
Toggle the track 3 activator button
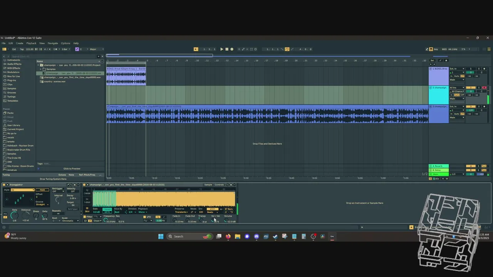point(471,107)
